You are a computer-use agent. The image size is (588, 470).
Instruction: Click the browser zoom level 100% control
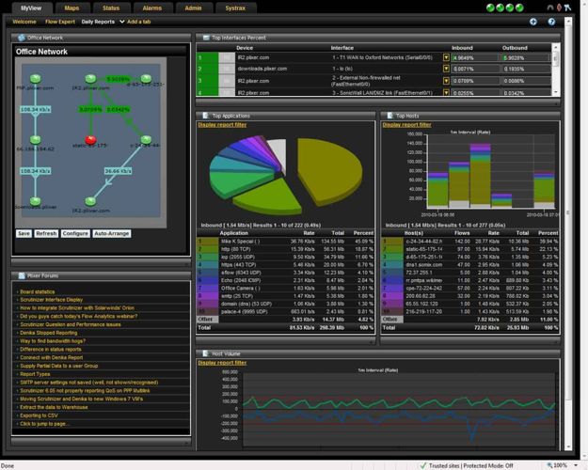(x=560, y=465)
